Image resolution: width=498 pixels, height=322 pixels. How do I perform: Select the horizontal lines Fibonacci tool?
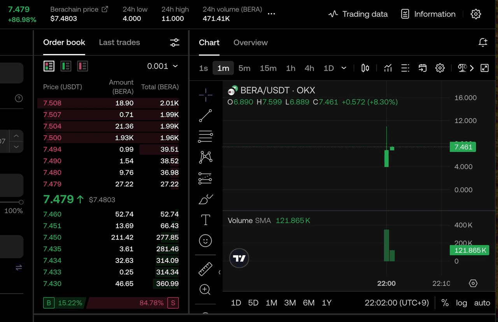205,136
